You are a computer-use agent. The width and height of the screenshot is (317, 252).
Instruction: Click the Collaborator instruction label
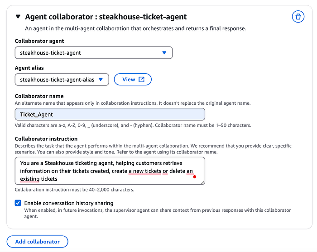coord(46,139)
